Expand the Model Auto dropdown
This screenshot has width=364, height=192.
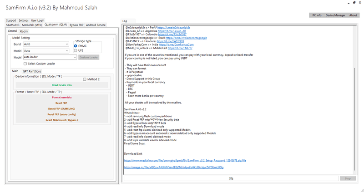[x=46, y=50]
